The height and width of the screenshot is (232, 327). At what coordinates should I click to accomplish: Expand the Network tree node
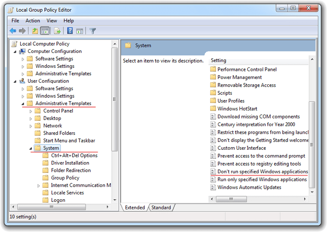(31, 126)
